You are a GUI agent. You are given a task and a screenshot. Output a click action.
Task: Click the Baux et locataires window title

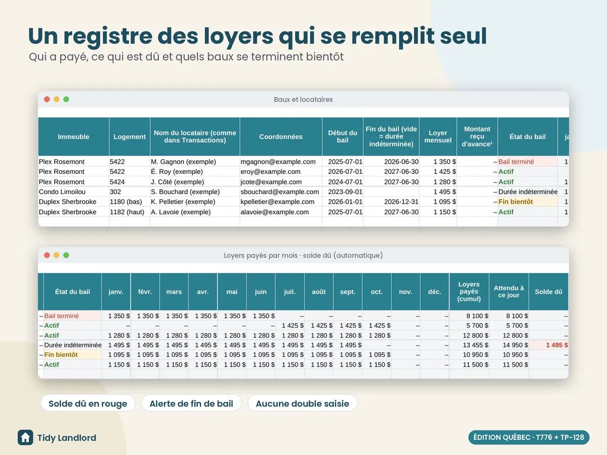(x=303, y=100)
